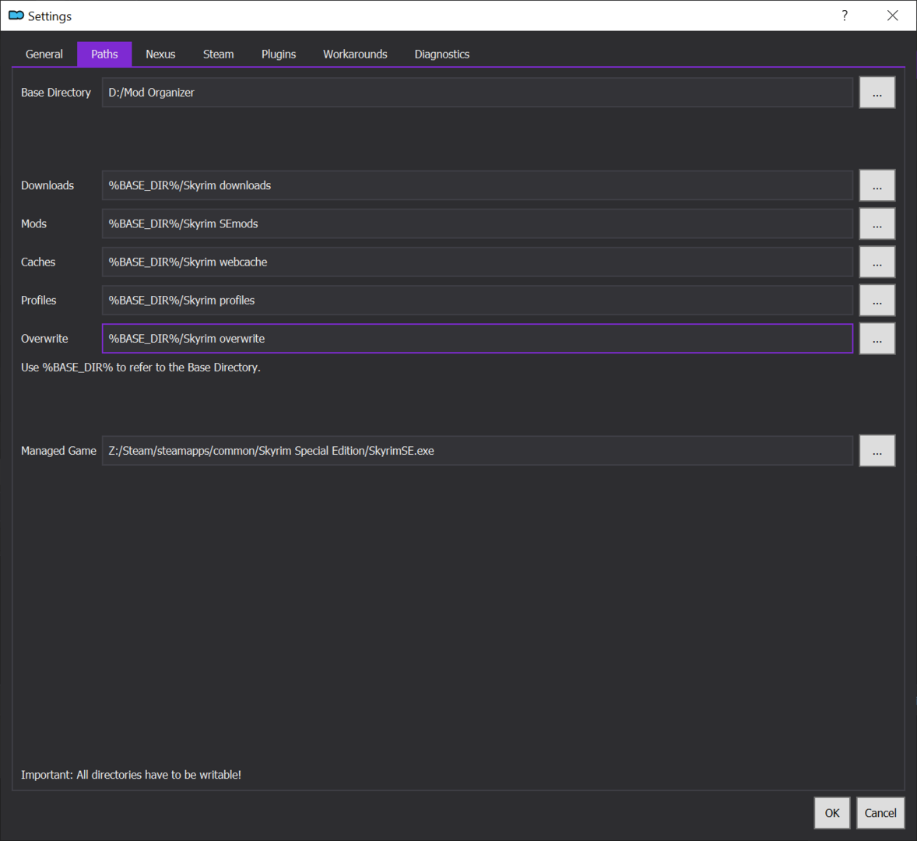The width and height of the screenshot is (917, 841).
Task: Confirm settings with OK
Action: coord(831,813)
